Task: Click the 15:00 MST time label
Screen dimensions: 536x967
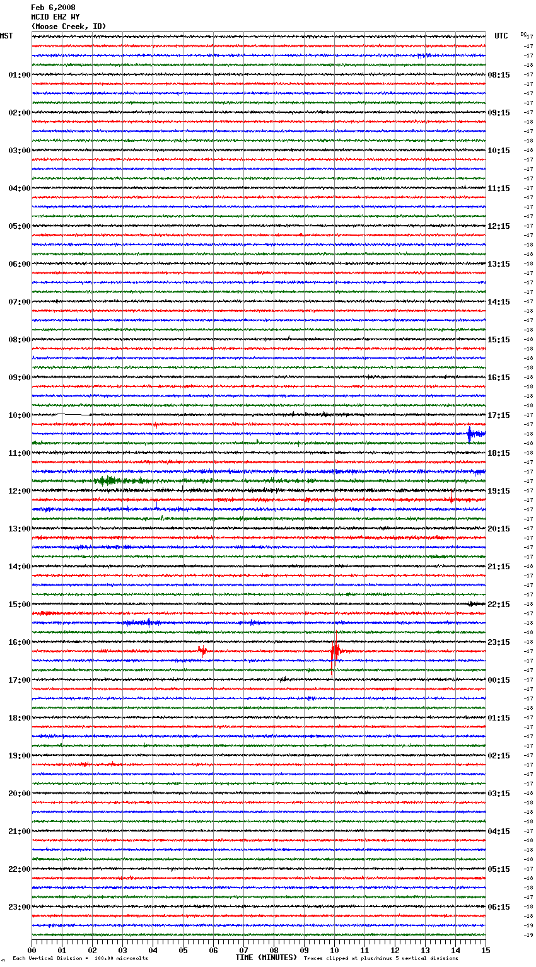Action: pyautogui.click(x=20, y=605)
